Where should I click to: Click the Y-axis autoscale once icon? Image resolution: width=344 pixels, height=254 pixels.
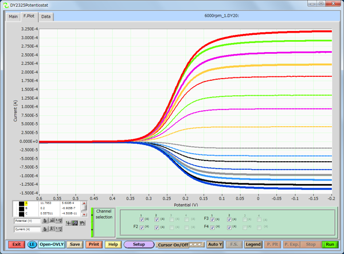click(52, 229)
